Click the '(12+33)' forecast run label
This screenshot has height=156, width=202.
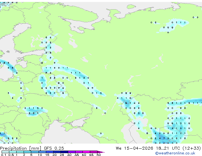[191, 148]
